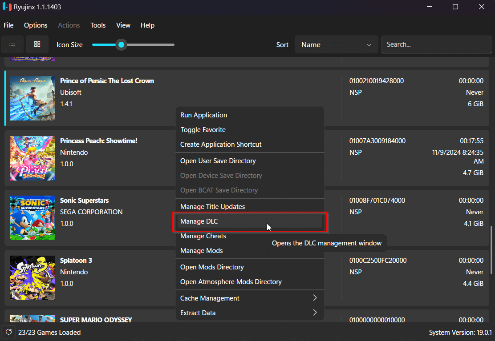
Task: Click the Sonic Superstars title text
Action: tap(84, 201)
